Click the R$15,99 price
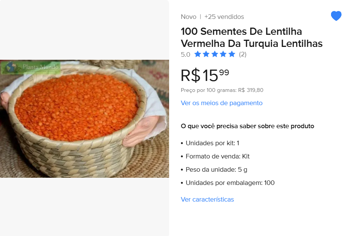 (x=205, y=75)
